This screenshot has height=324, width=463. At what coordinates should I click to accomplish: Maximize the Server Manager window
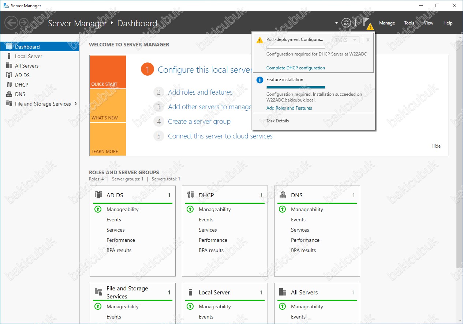(x=437, y=5)
